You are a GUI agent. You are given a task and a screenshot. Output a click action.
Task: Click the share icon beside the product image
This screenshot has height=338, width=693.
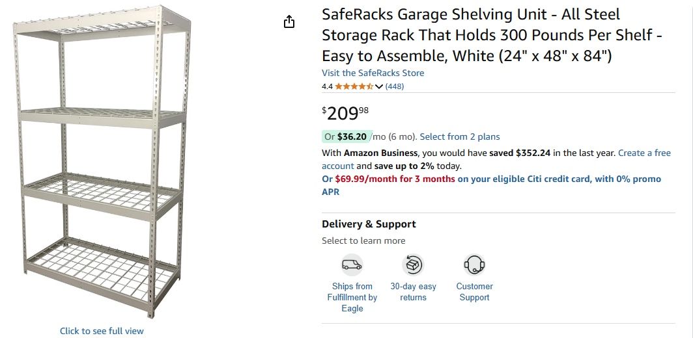pyautogui.click(x=289, y=22)
